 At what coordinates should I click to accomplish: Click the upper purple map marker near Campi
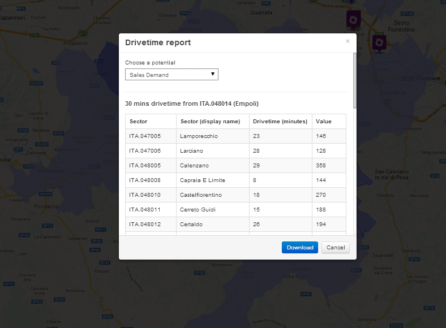coord(353,20)
